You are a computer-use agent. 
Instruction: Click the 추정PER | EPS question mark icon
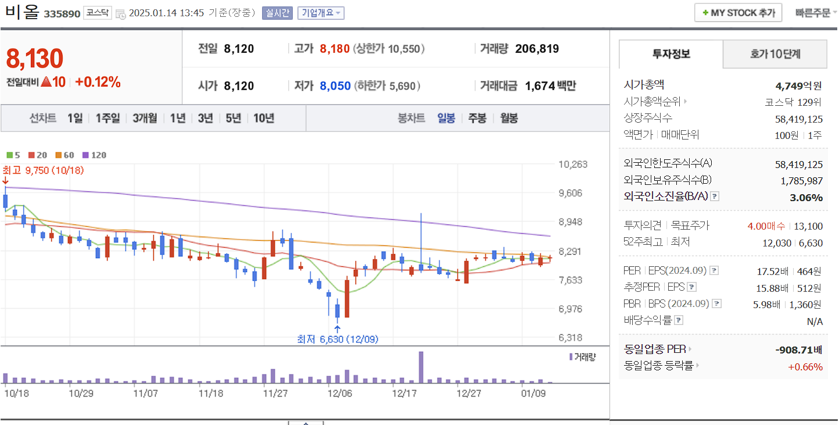(x=691, y=287)
